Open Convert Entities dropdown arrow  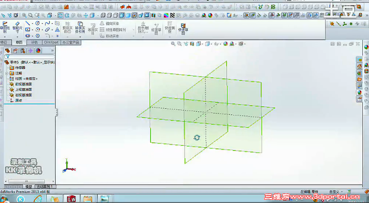point(80,37)
